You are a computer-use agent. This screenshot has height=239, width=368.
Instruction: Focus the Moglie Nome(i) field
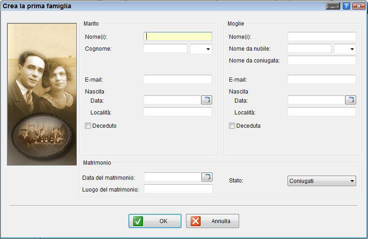[322, 36]
